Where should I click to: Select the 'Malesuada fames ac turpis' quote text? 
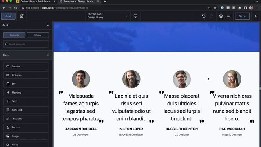pyautogui.click(x=81, y=107)
